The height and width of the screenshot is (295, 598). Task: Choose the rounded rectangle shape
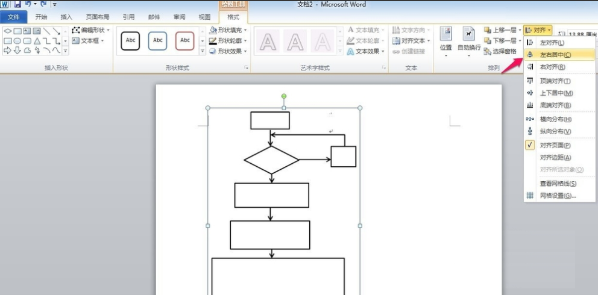coord(27,41)
